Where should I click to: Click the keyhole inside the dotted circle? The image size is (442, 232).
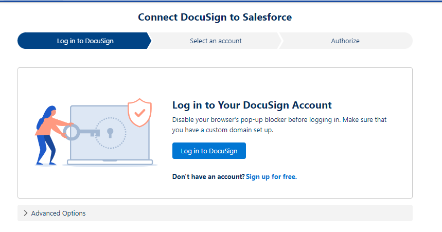click(110, 133)
